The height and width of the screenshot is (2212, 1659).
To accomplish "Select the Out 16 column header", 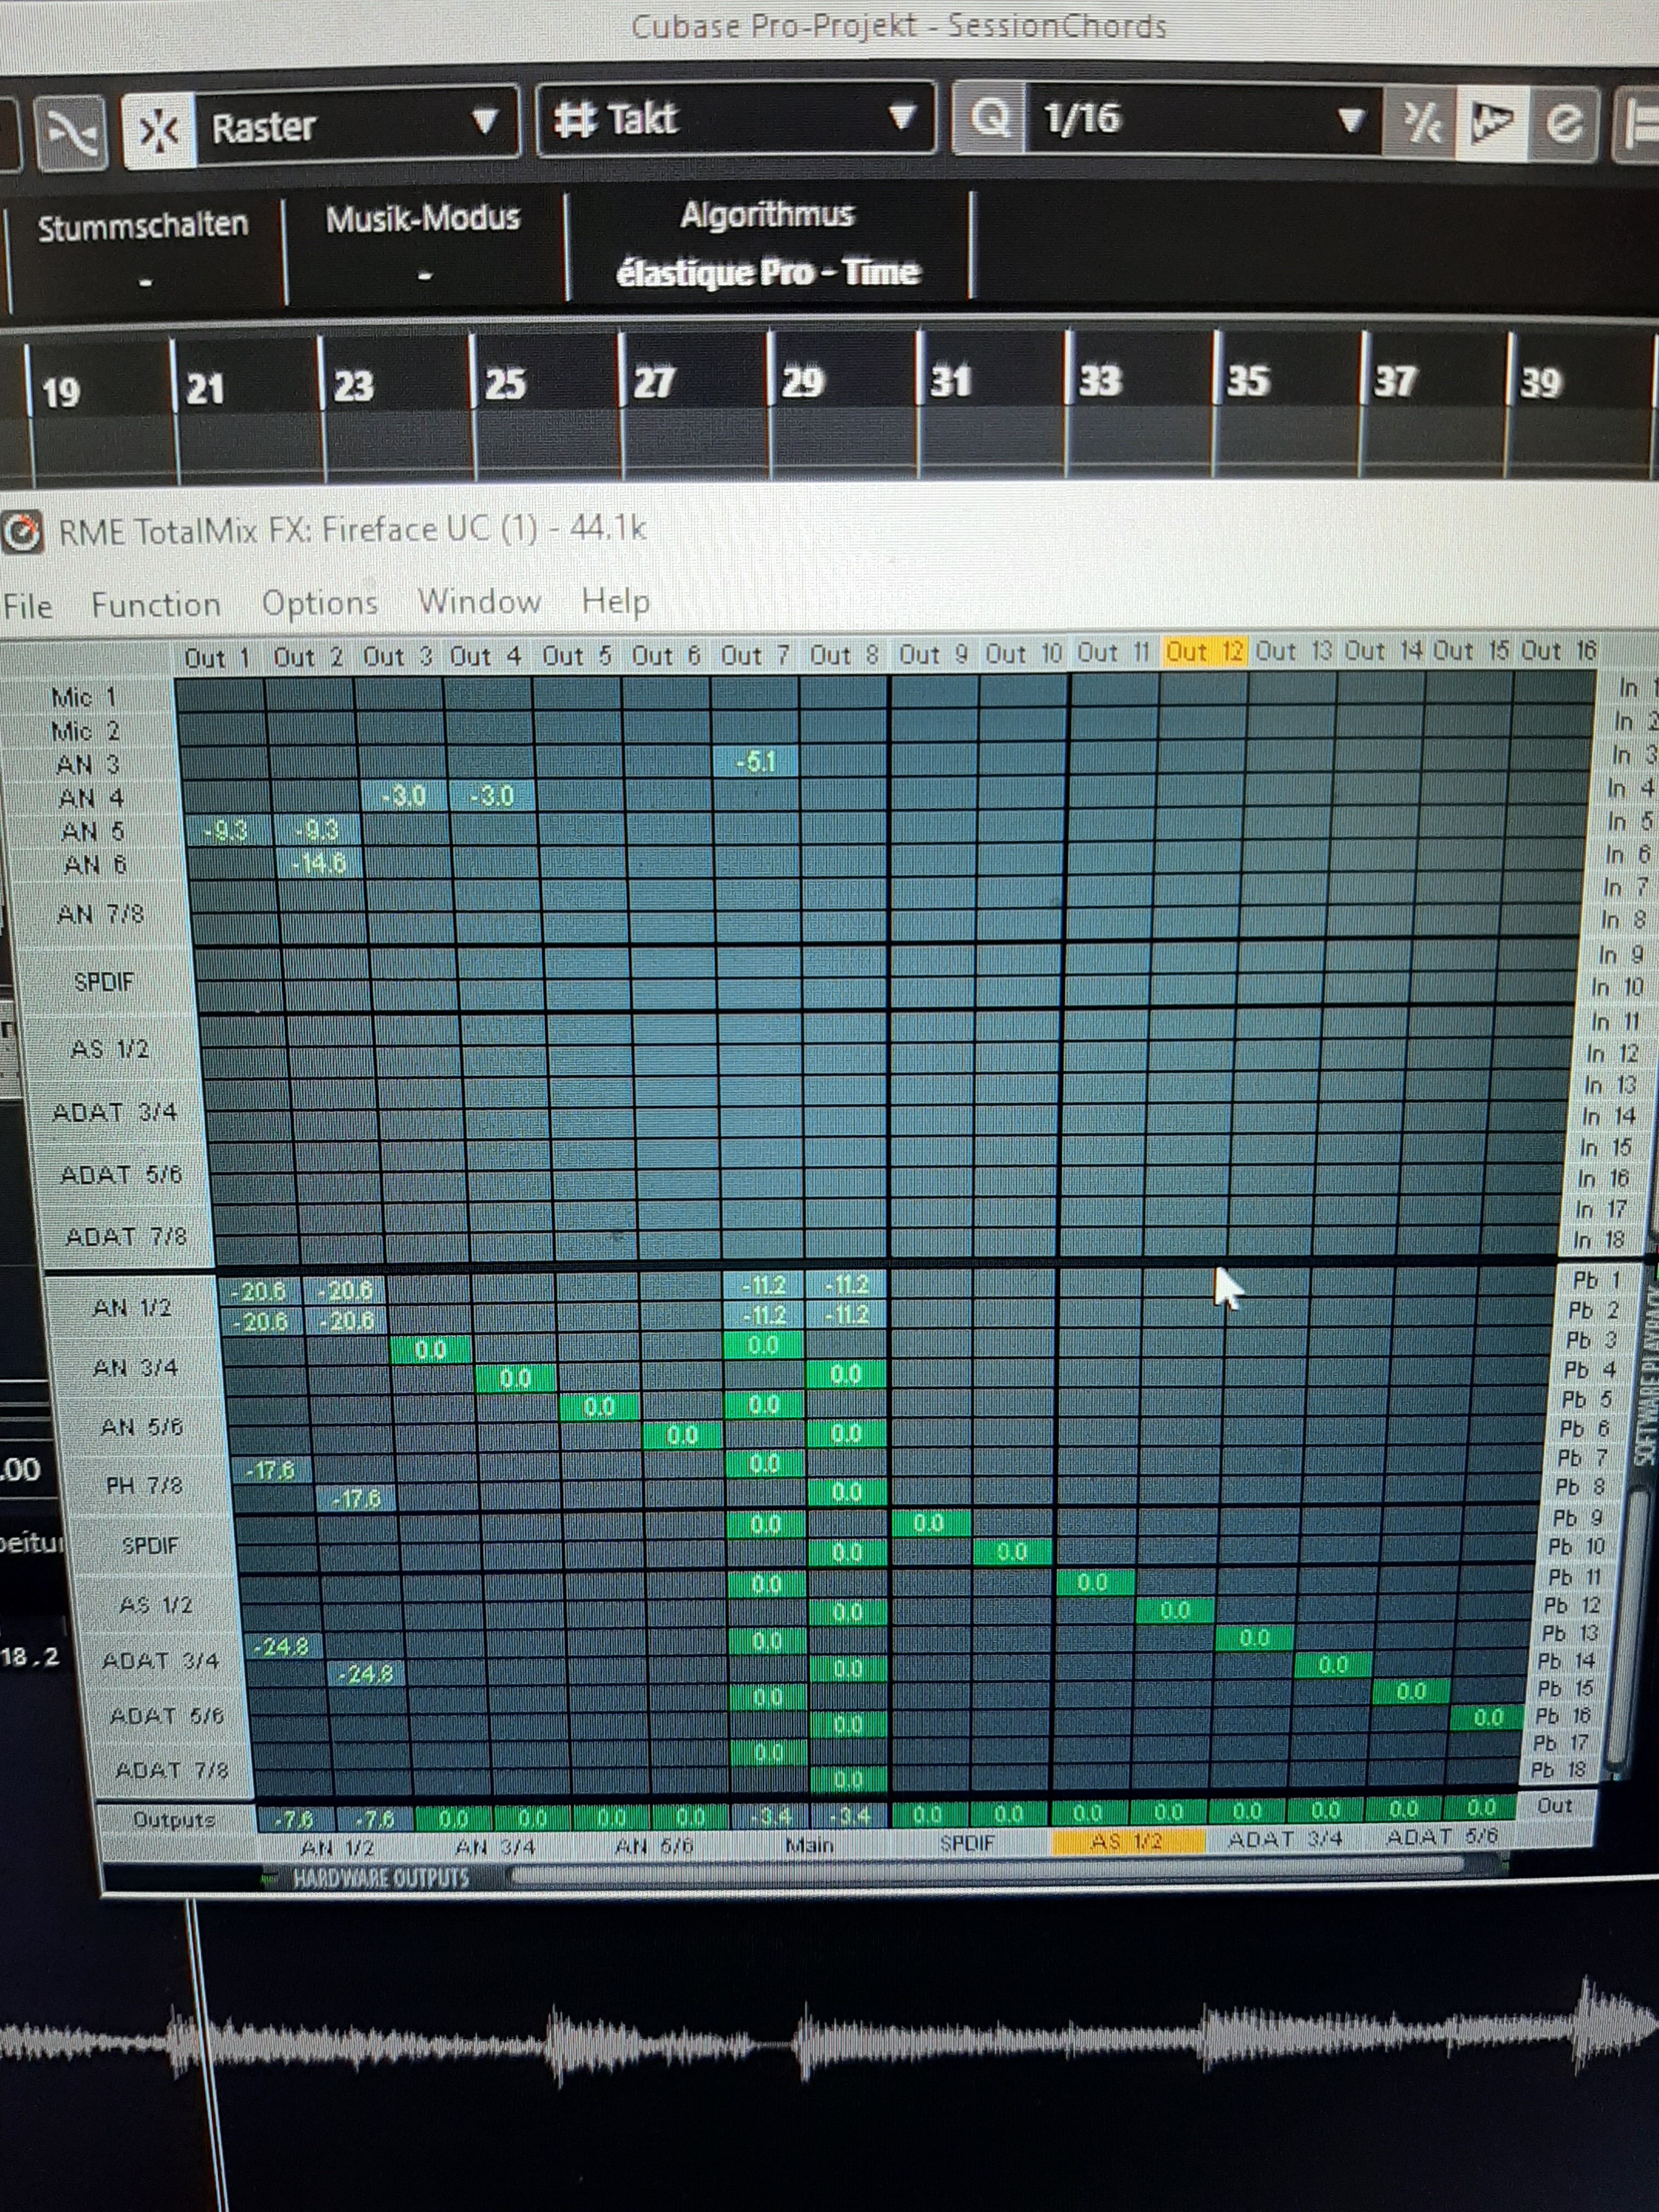I will coord(1558,651).
